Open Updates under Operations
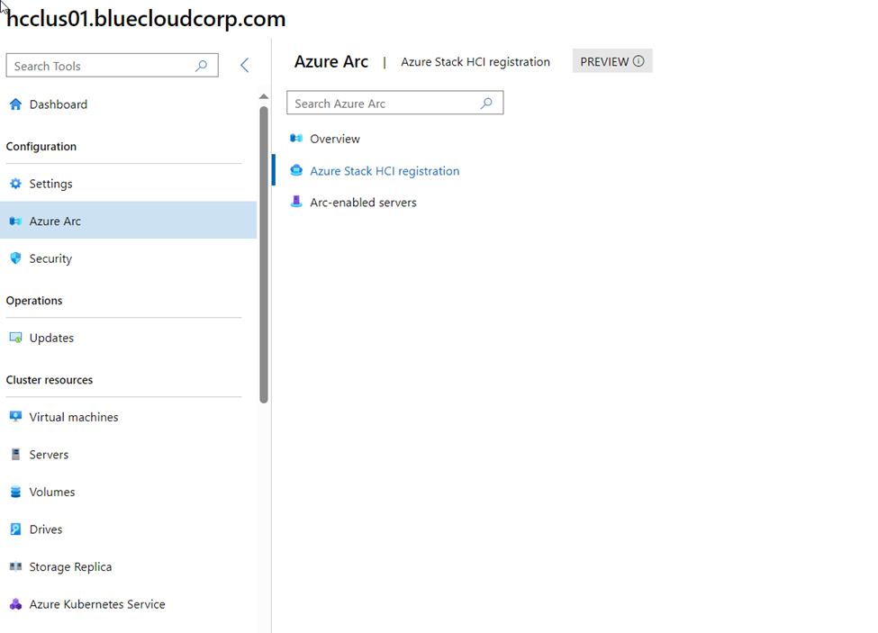Screen dimensions: 878x633 (x=128, y=338)
